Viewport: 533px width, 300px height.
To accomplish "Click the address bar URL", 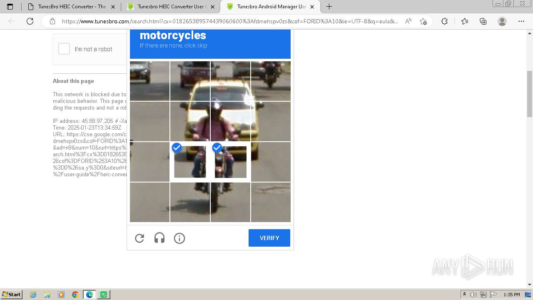I will click(230, 21).
